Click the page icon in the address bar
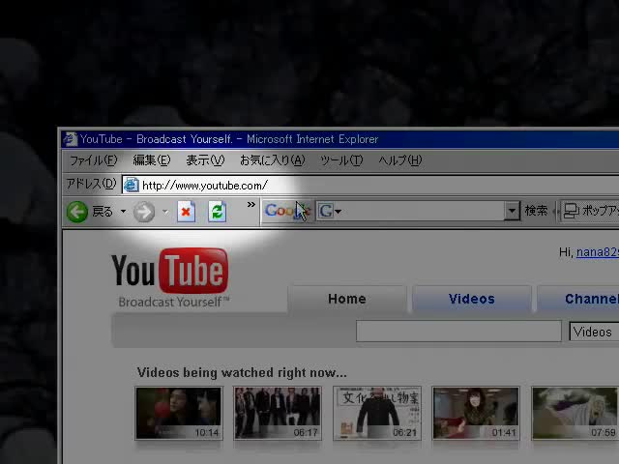 click(x=132, y=185)
